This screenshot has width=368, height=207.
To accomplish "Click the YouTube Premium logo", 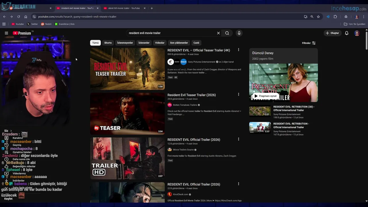I will coord(22,33).
